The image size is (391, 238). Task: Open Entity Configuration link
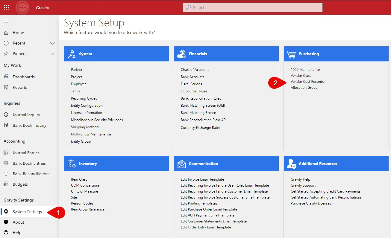pyautogui.click(x=87, y=106)
